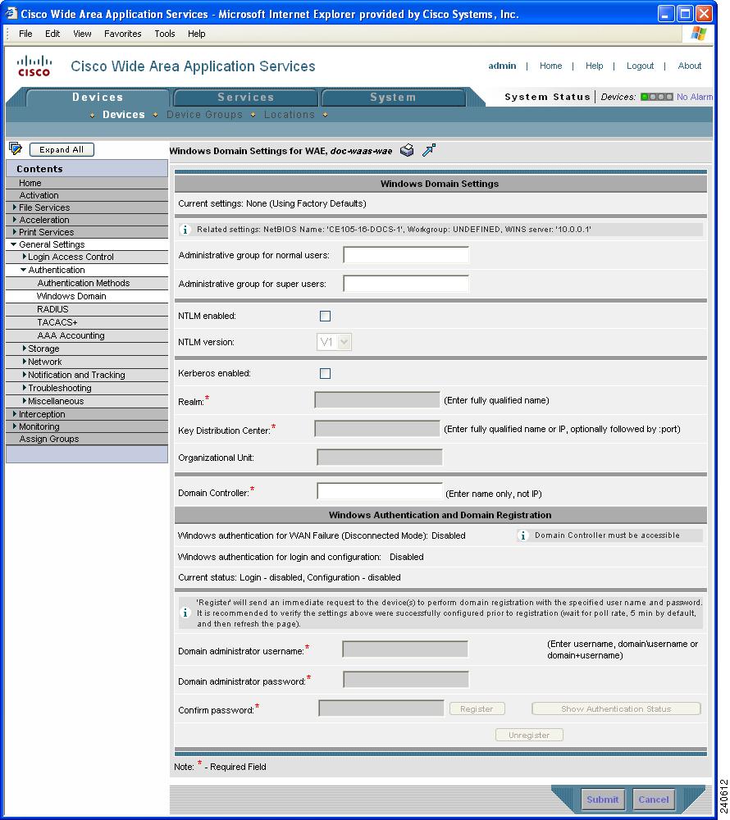Expand File Services in the contents tree
The image size is (730, 820).
[15, 207]
